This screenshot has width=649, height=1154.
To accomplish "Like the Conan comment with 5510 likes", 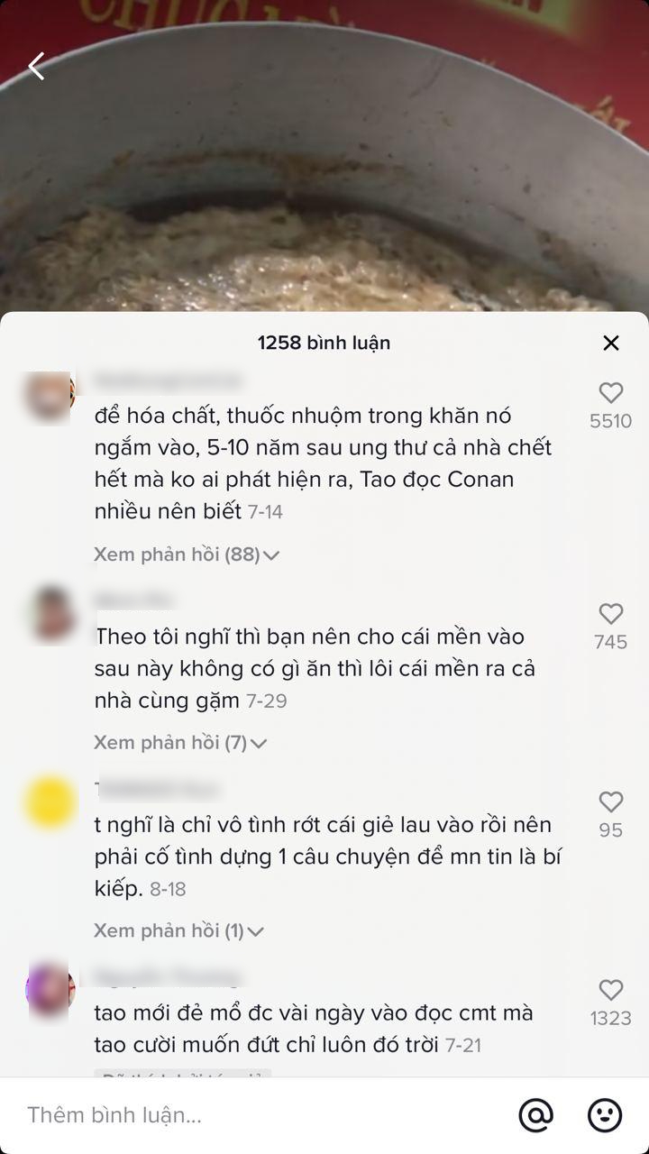I will [x=611, y=393].
